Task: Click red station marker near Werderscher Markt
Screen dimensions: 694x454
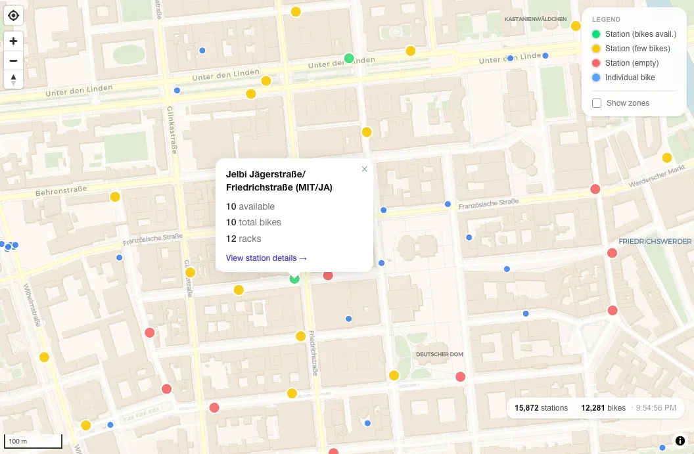Action: (595, 189)
